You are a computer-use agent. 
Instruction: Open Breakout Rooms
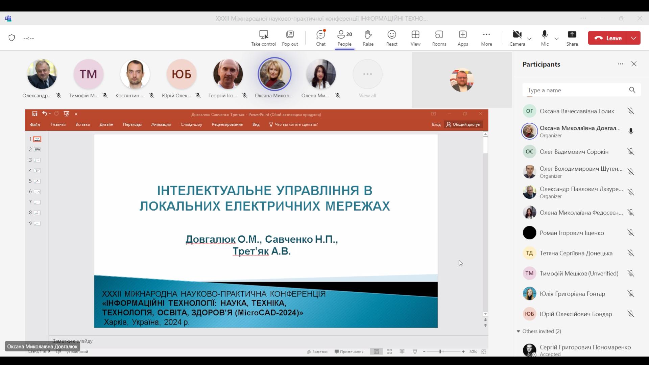pos(439,38)
